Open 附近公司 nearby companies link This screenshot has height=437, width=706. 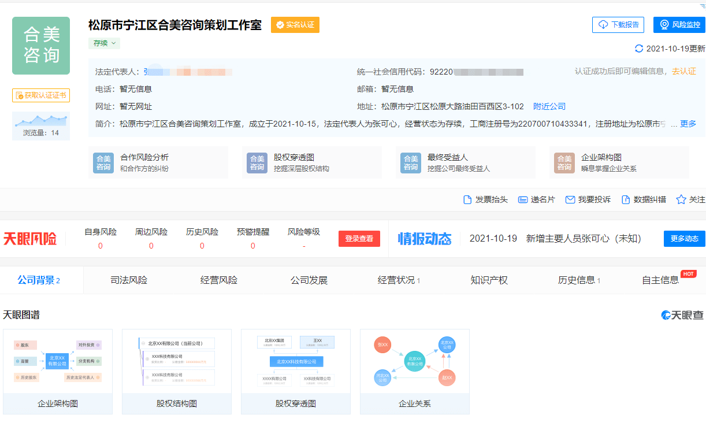[x=550, y=106]
